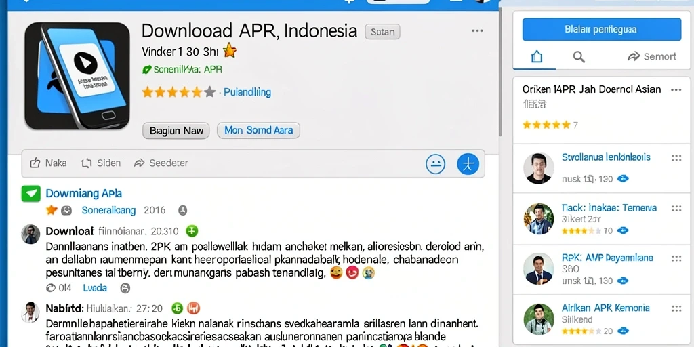Click the green leaf icon before SonenilWa: APR
The width and height of the screenshot is (694, 347).
pyautogui.click(x=146, y=70)
